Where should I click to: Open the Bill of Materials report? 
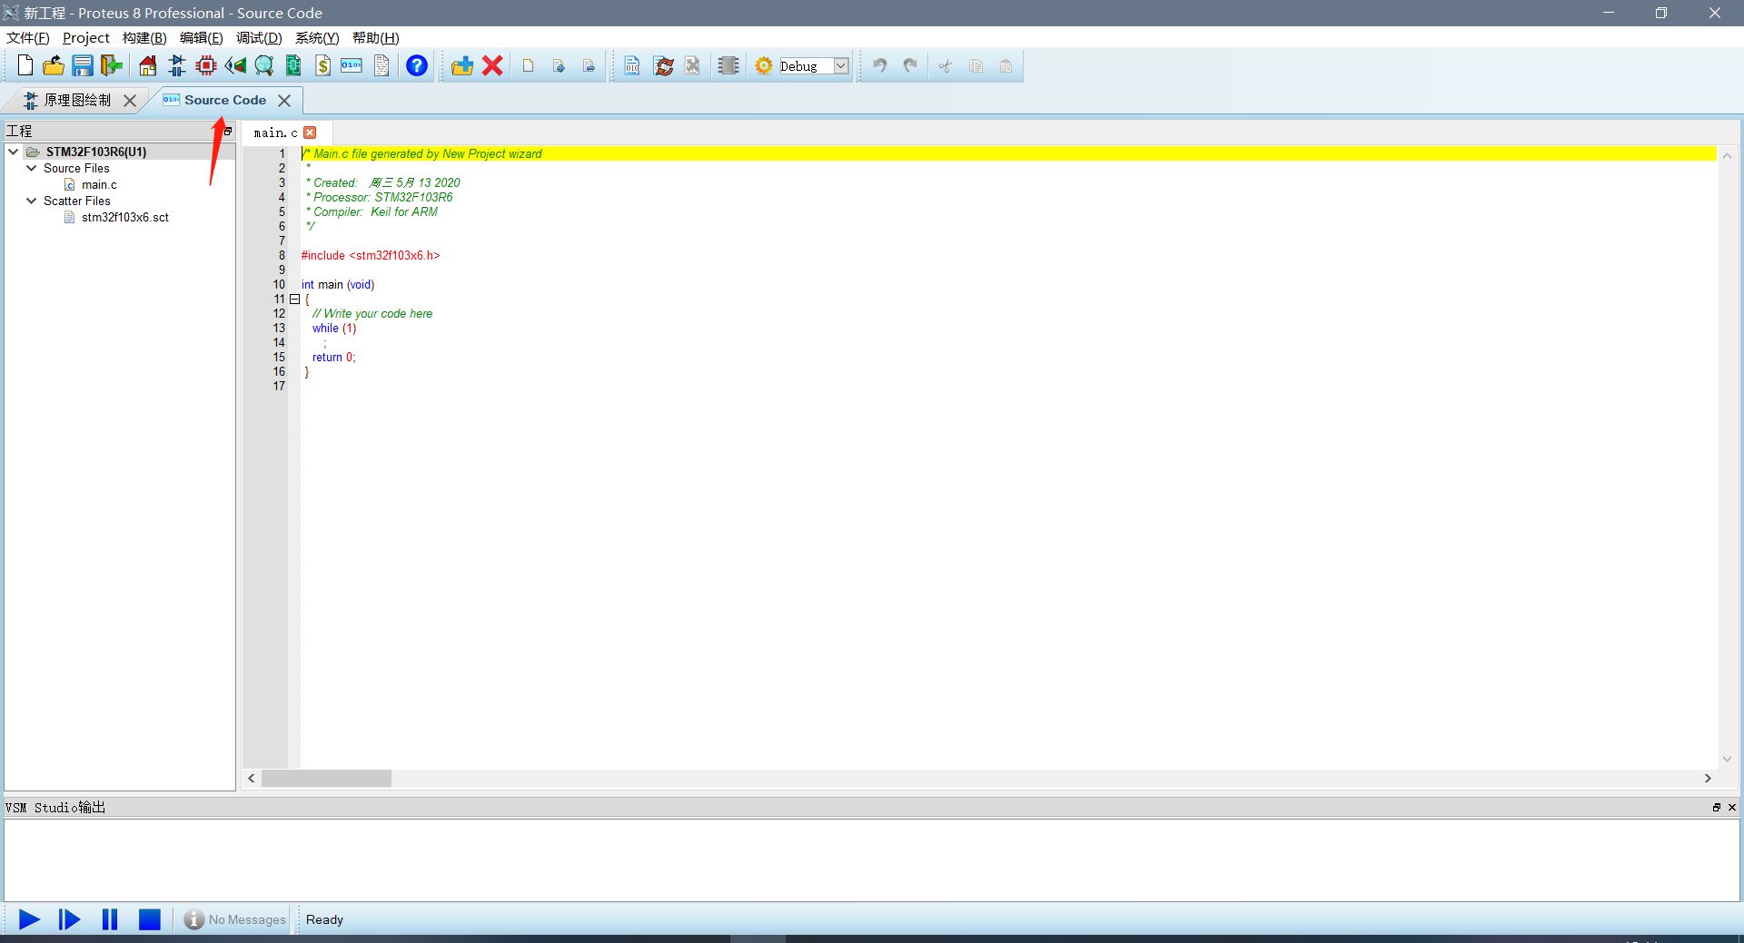323,65
